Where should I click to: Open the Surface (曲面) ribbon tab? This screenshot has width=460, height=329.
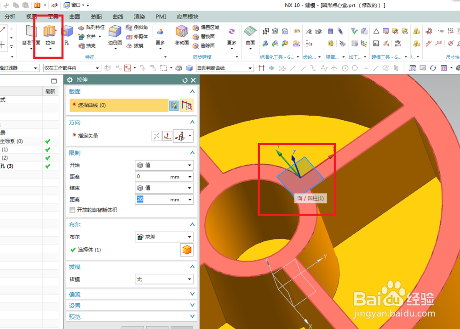coord(75,17)
